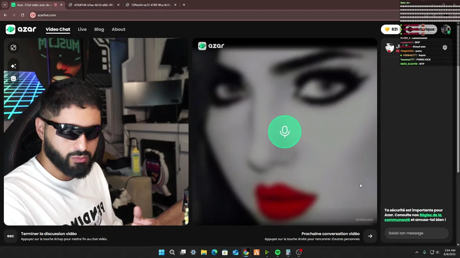Image resolution: width=460 pixels, height=258 pixels.
Task: Open the taskbar clock and date
Action: coord(450,252)
